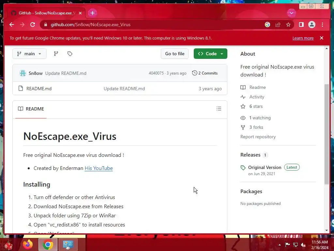Open the Chrome three-dot menu
This screenshot has height=251, width=334.
pyautogui.click(x=322, y=25)
